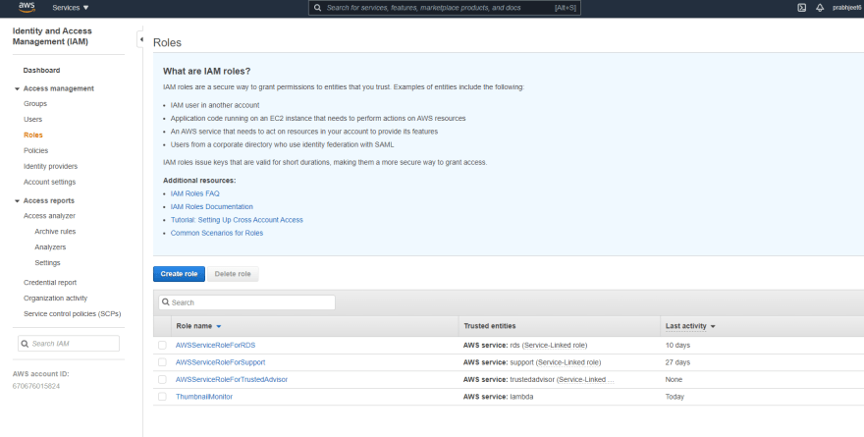The image size is (864, 437).
Task: Click 'AWS service: support' trusted entity cell
Action: (x=532, y=362)
